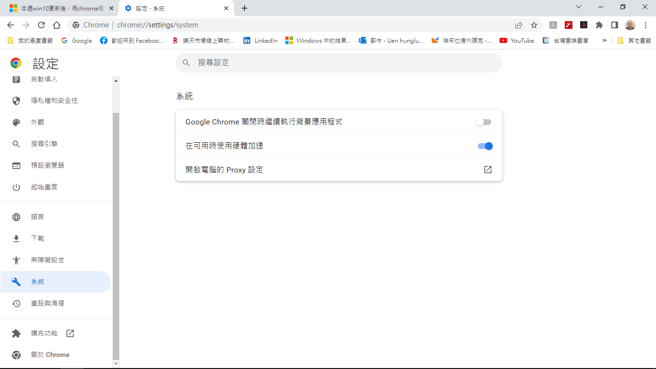656x369 pixels.
Task: Click the Chrome logo beside 設定
Action: [x=16, y=63]
